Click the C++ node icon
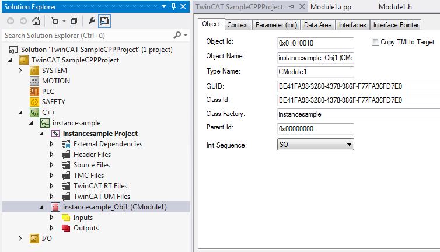Viewport: 440px width, 252px height. (34, 113)
